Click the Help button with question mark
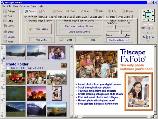 [91, 40]
